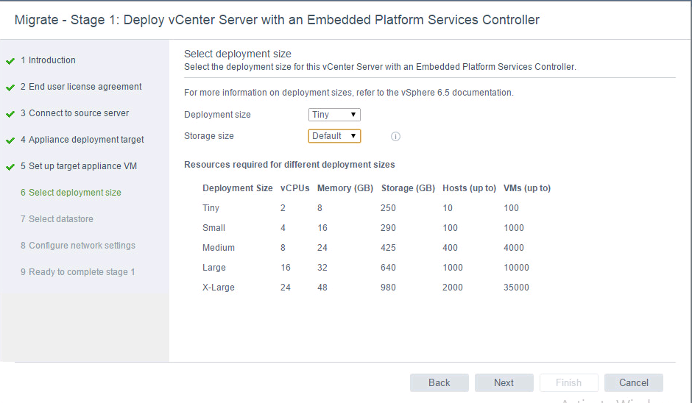The image size is (692, 403).
Task: Click the Deployment Size column header
Action: coord(238,188)
